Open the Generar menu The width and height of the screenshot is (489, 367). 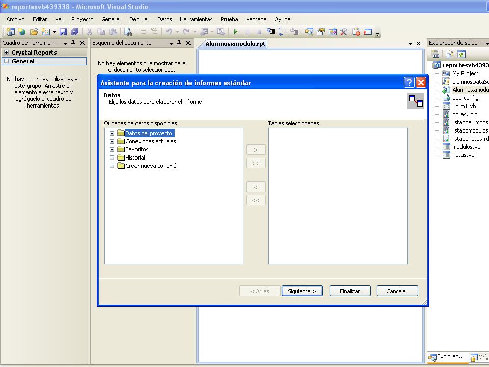tap(112, 19)
